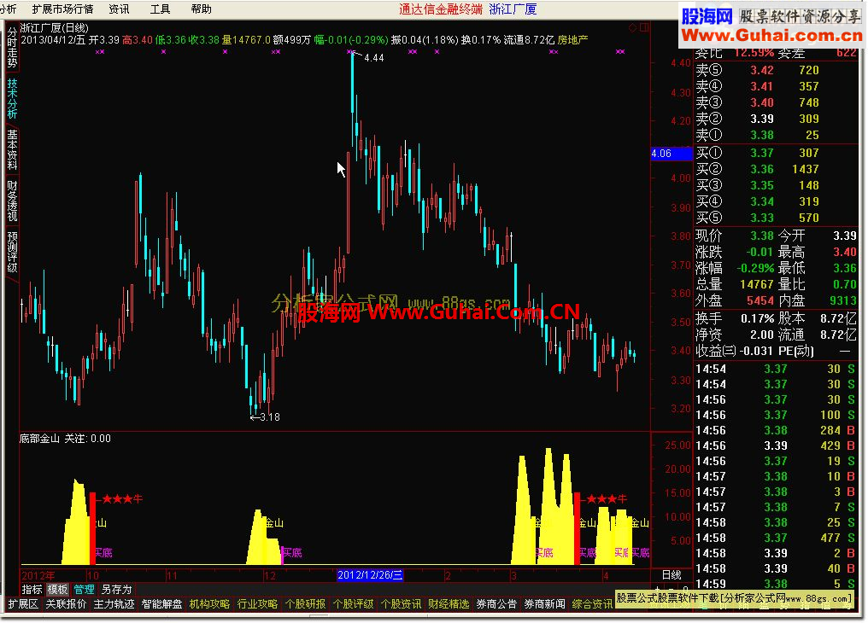Click the 外盘 value 5454
The image size is (868, 623).
(760, 300)
